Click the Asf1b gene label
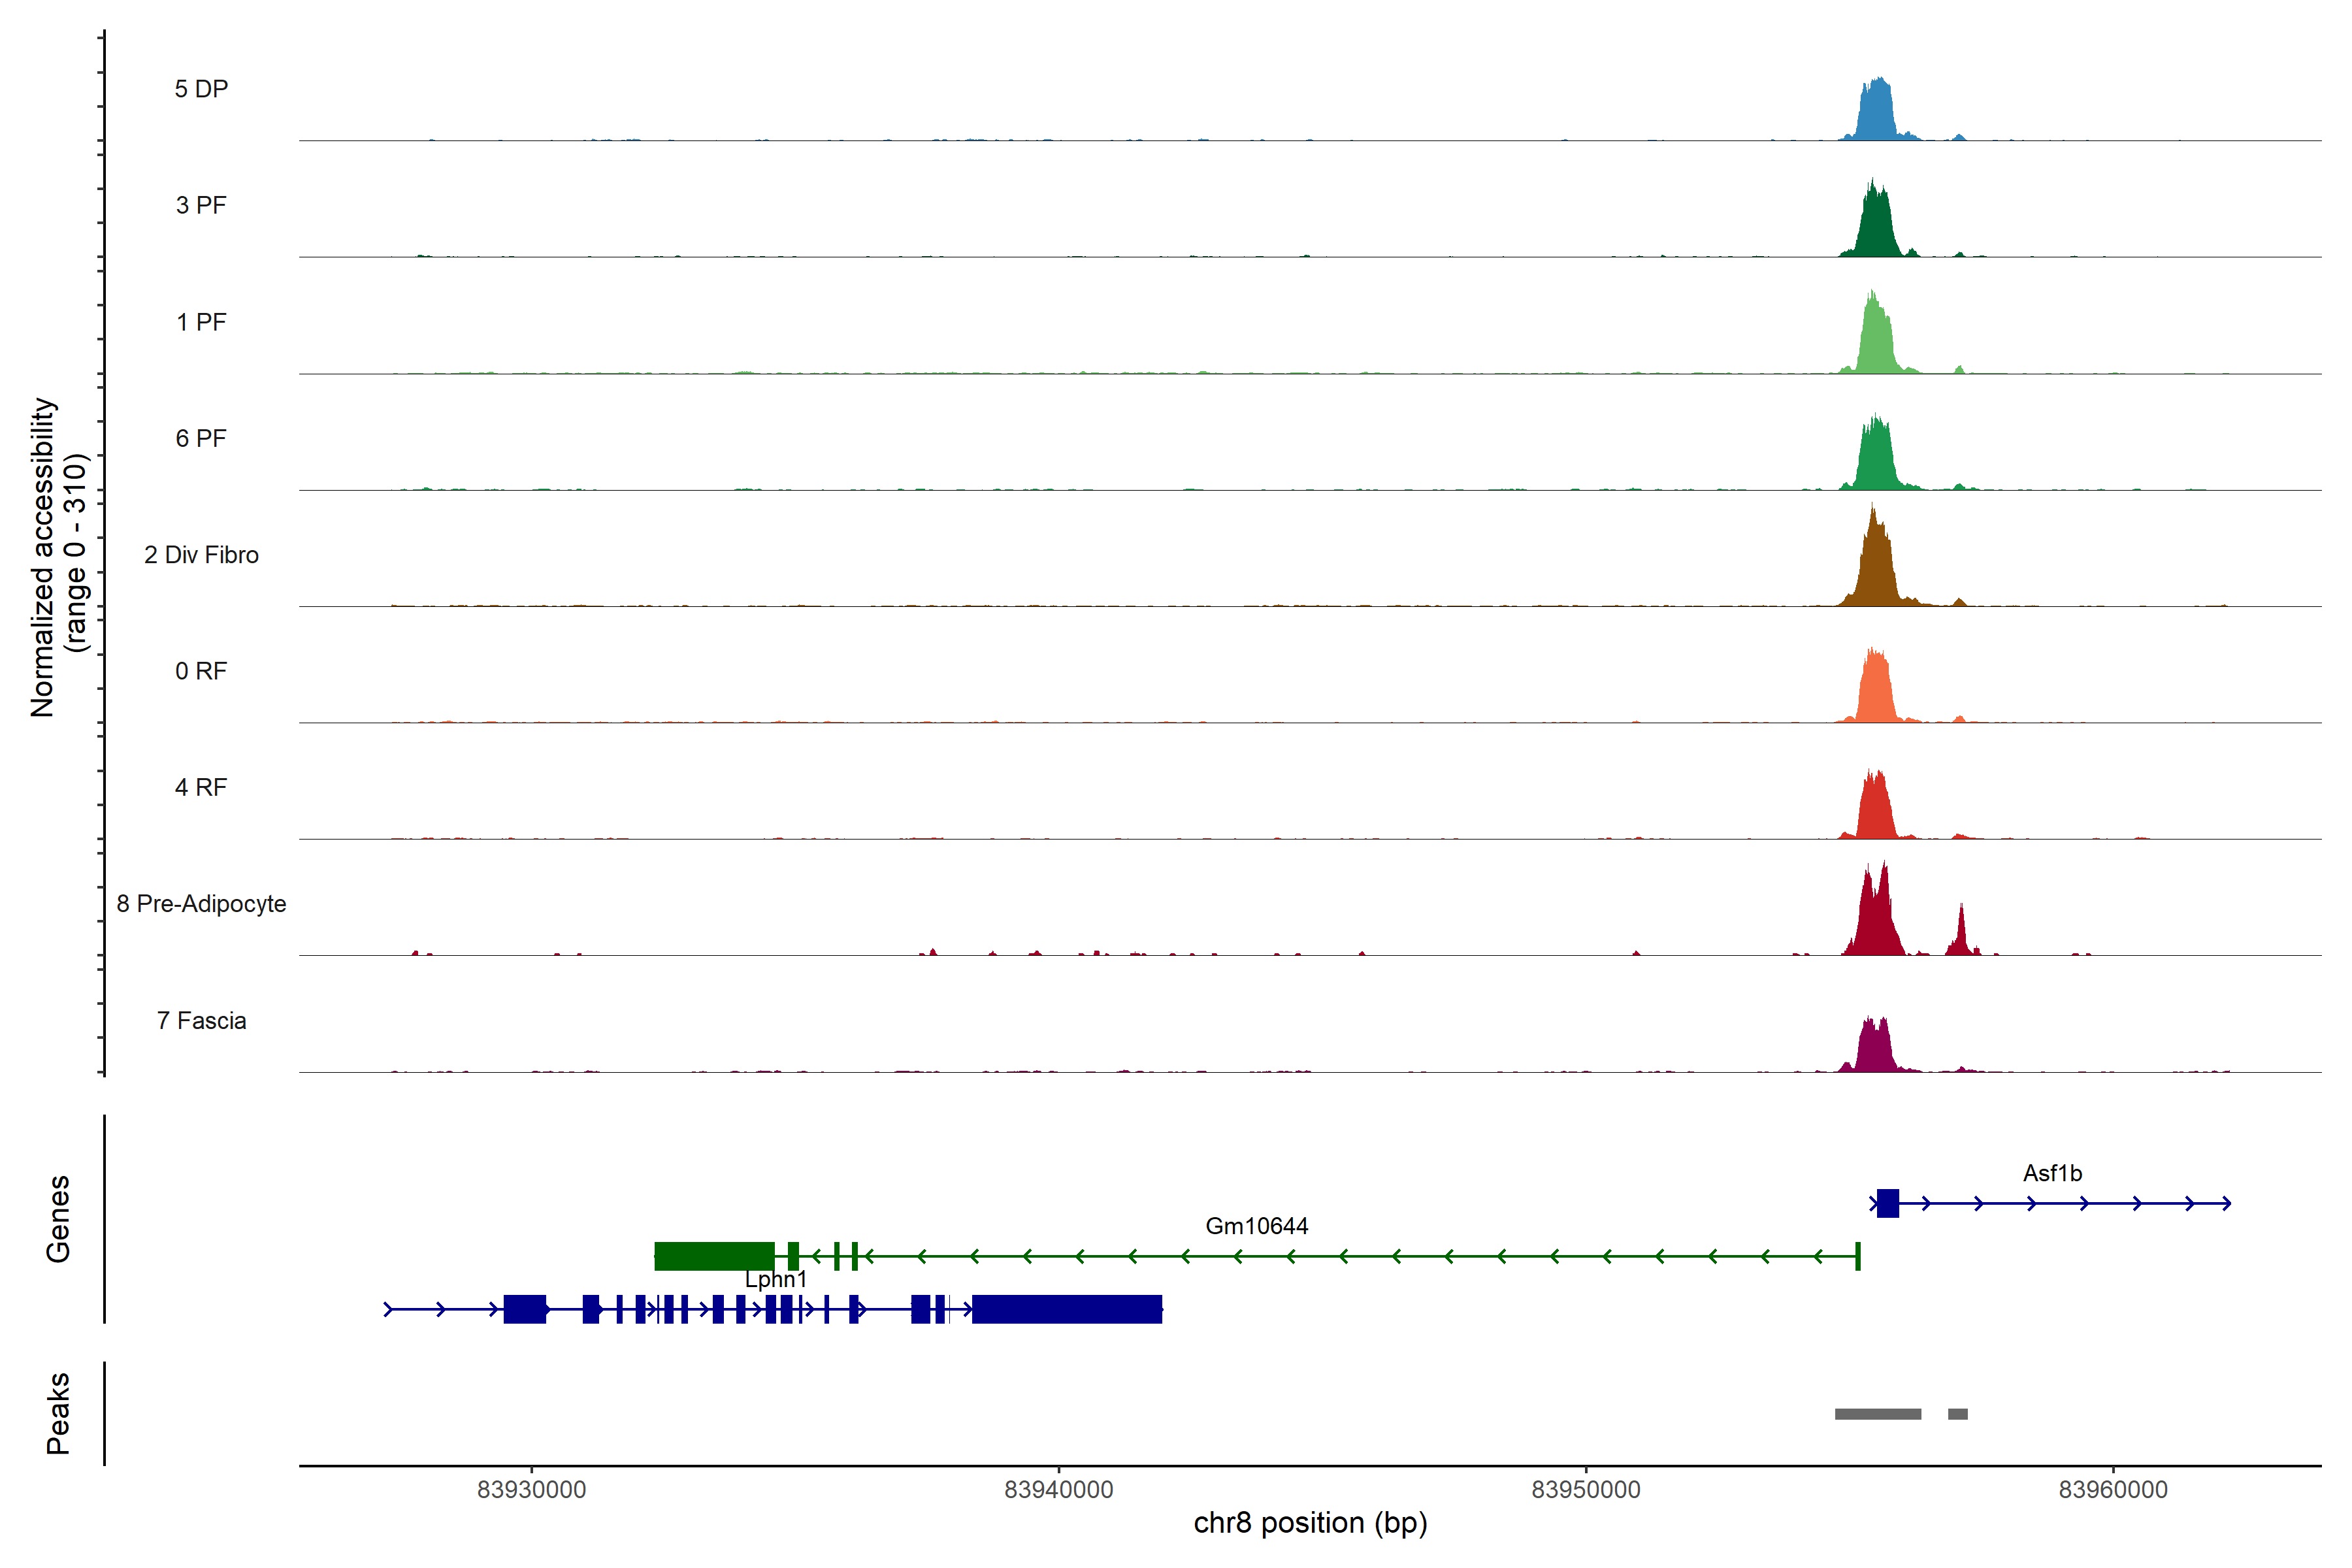 2052,1173
